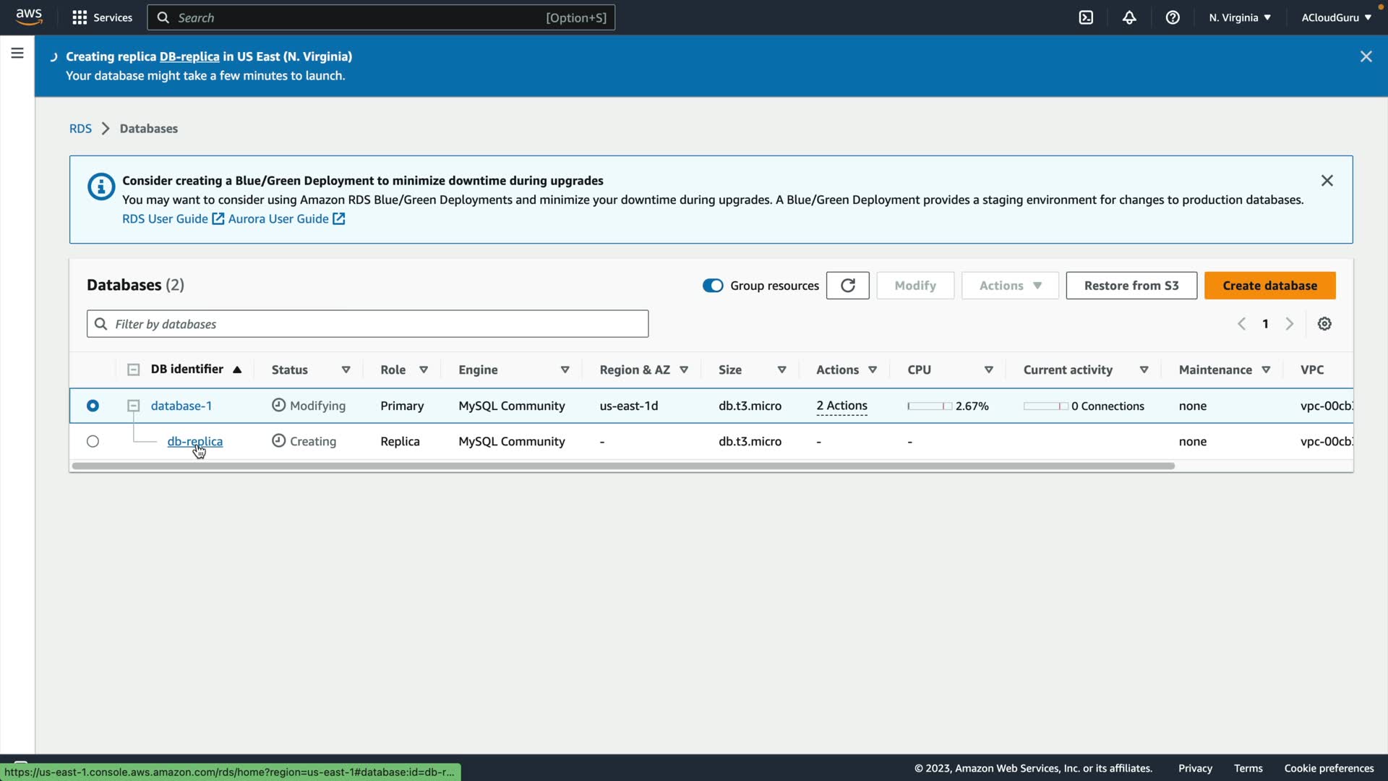Expand the ACloudGuru account menu

point(1336,17)
